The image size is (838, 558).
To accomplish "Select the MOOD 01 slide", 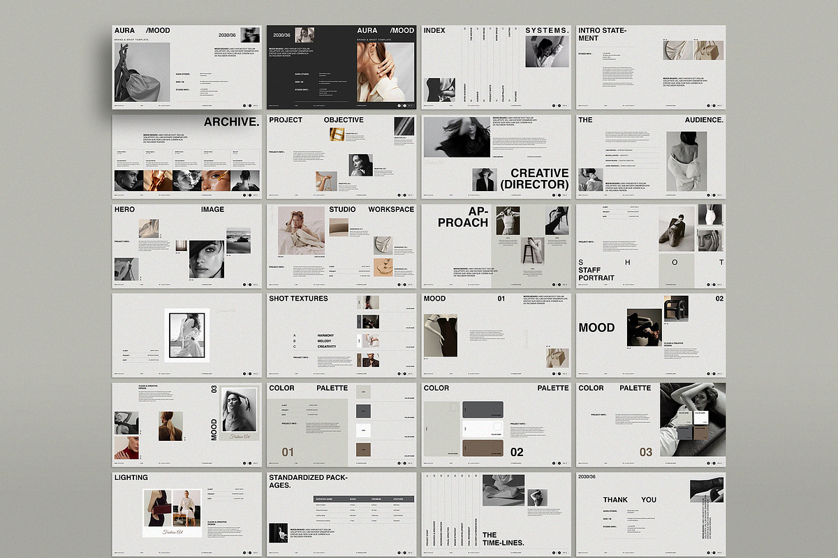I will (496, 335).
